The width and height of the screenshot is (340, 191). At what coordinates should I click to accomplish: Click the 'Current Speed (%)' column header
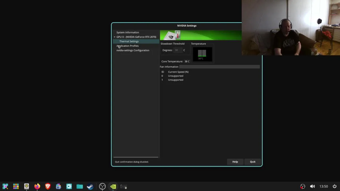coord(178,72)
